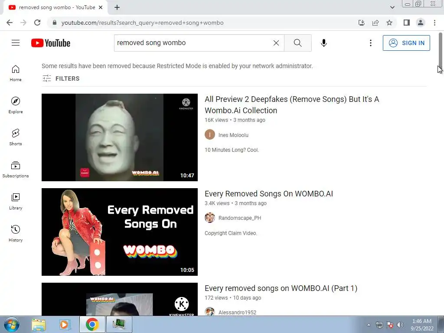The image size is (444, 333).
Task: Click the YouTube logo
Action: (x=51, y=43)
